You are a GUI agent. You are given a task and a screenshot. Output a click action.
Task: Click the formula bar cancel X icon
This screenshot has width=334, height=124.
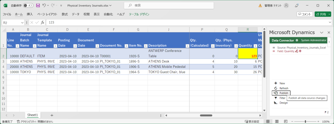[32, 22]
